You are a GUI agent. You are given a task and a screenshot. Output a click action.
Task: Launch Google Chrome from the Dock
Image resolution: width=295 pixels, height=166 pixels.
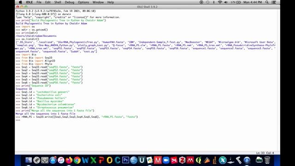[x=77, y=160]
